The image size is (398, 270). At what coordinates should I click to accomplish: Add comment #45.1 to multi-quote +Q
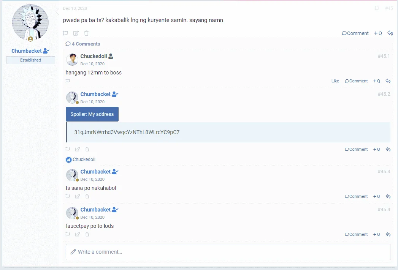[376, 81]
